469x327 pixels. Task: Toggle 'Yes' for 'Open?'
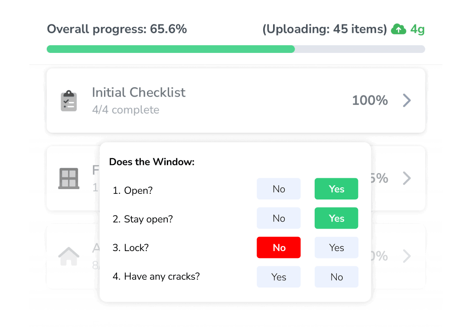336,189
